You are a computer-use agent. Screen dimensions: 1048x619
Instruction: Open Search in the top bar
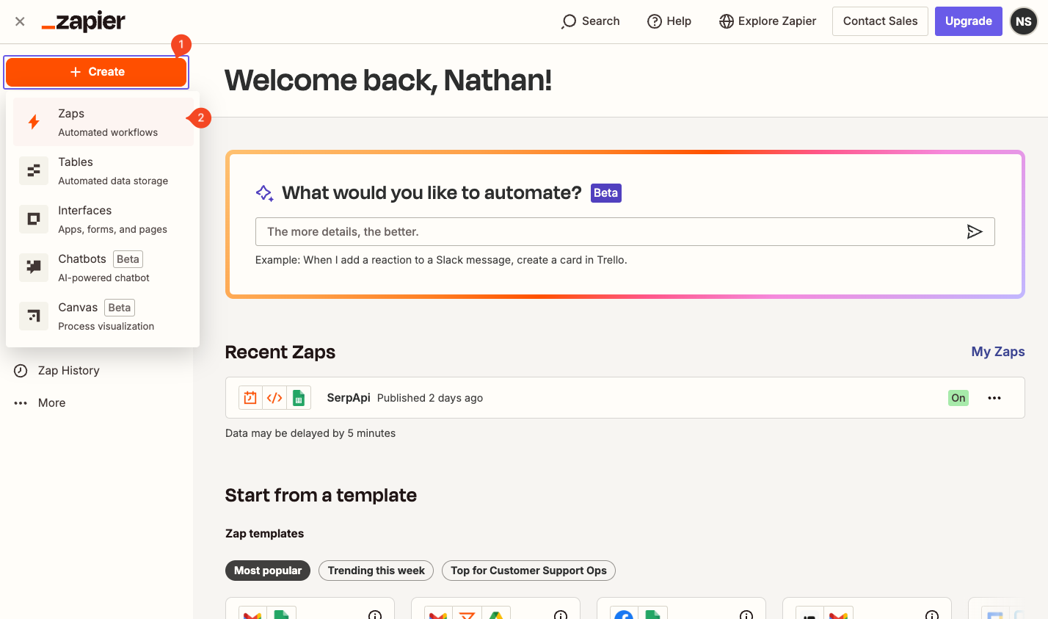590,21
